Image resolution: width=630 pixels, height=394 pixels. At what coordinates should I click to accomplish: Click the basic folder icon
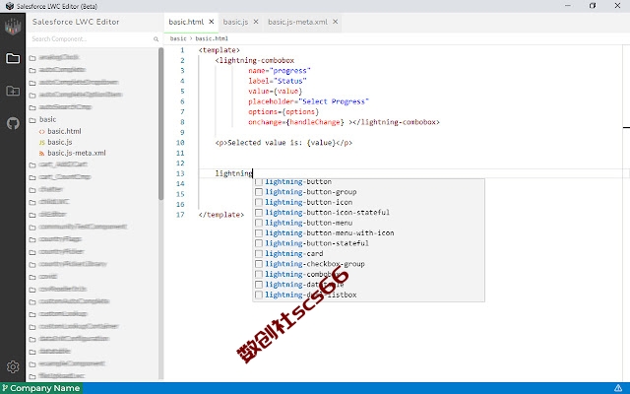(x=32, y=120)
